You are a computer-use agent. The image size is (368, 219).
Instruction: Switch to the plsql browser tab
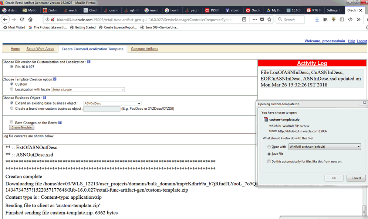click(x=192, y=10)
